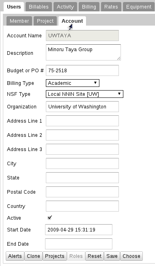Grab the Description resize handle

pos(119,58)
